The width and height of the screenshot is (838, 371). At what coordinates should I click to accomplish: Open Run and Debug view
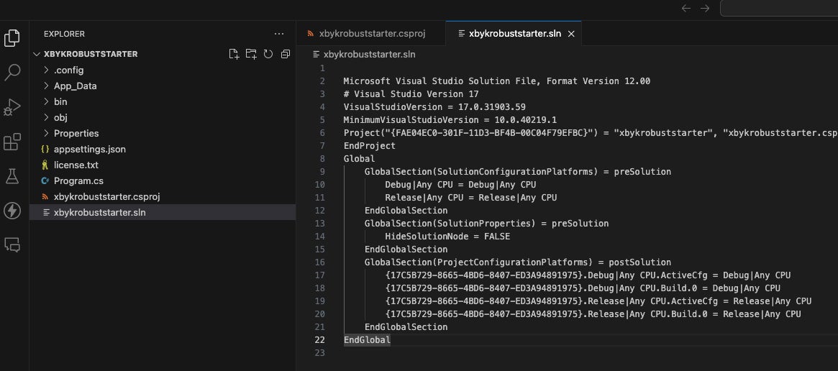click(12, 107)
